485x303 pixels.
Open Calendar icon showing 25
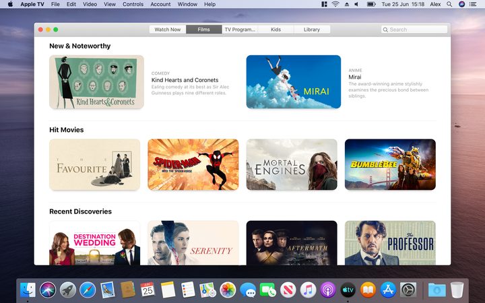[148, 290]
